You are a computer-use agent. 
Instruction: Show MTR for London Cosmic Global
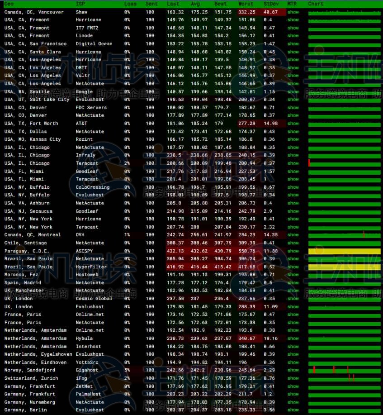pyautogui.click(x=293, y=299)
